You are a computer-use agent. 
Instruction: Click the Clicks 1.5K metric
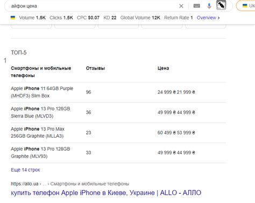61,18
